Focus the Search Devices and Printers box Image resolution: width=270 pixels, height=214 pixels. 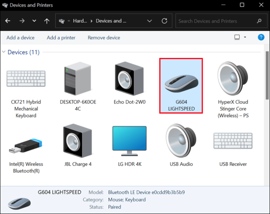221,21
